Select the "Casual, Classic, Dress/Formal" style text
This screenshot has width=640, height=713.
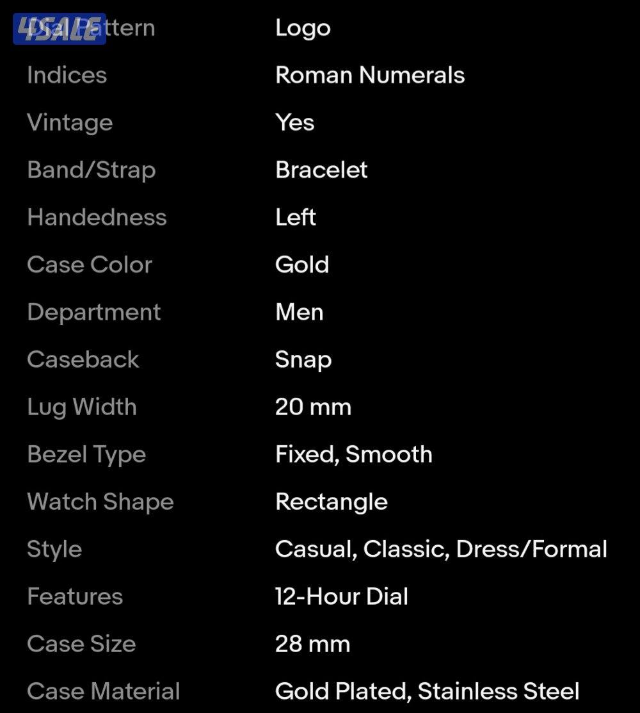click(441, 549)
